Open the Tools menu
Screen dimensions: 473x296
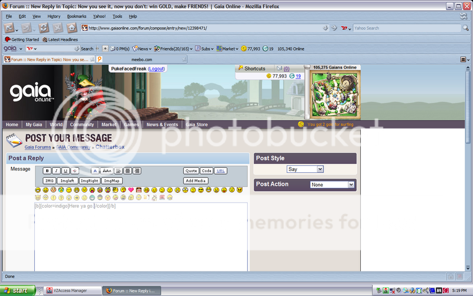[x=117, y=17]
